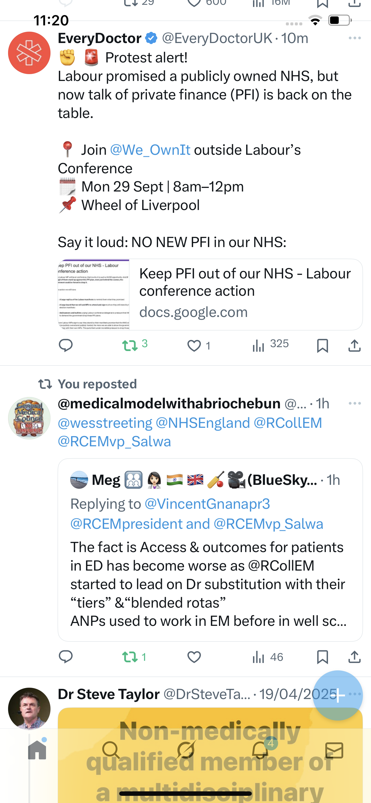Reply to the EveryDoctor protest tweet

(65, 345)
